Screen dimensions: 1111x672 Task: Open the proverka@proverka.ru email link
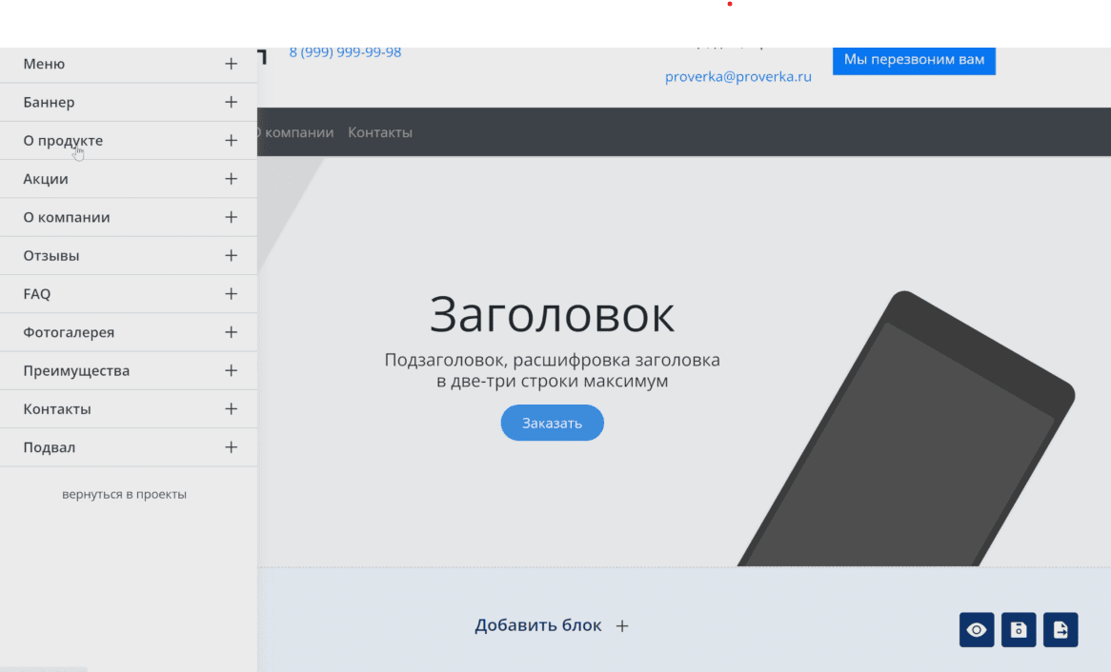[x=737, y=76]
